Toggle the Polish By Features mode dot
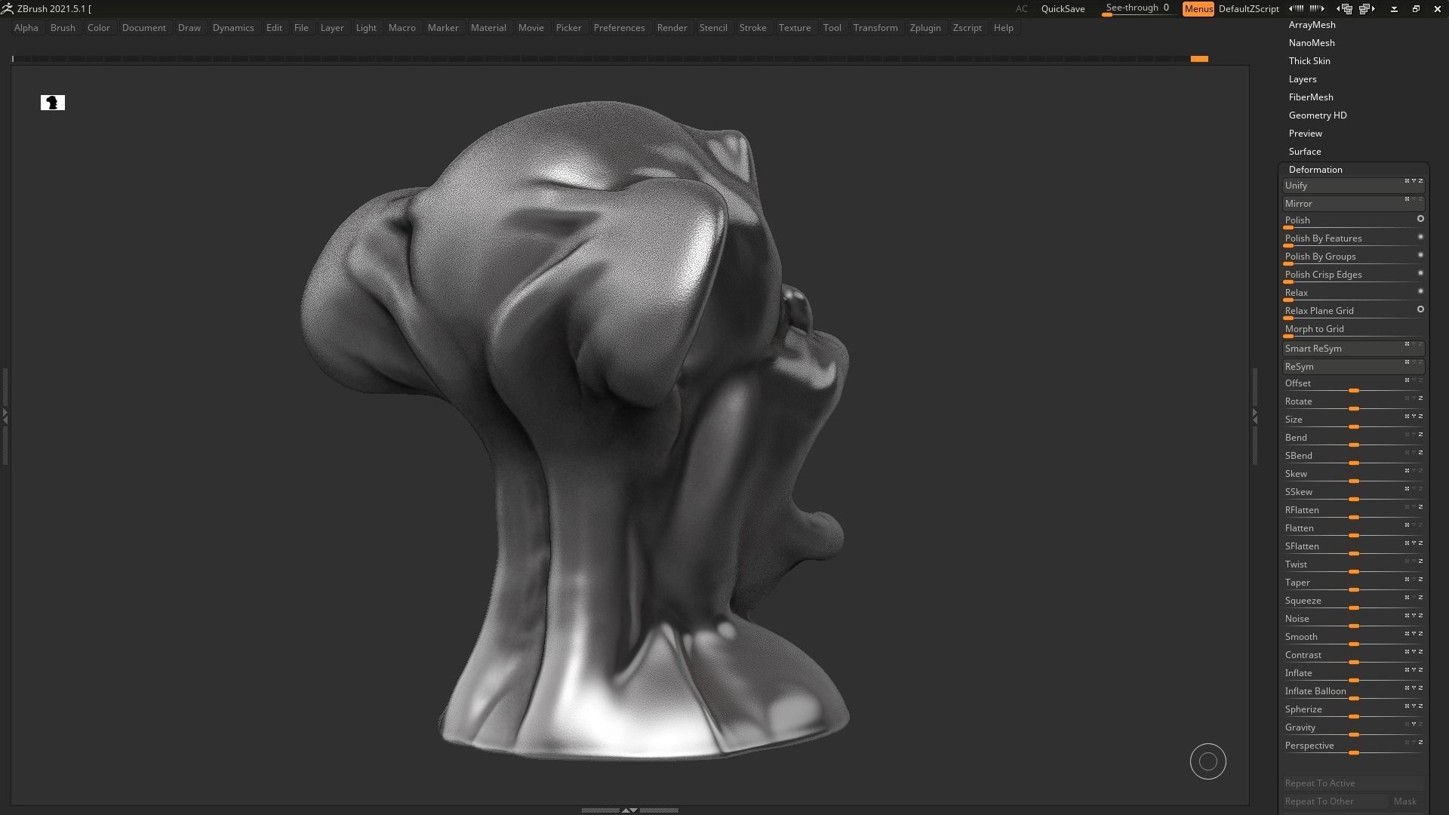Viewport: 1449px width, 815px height. pyautogui.click(x=1420, y=237)
